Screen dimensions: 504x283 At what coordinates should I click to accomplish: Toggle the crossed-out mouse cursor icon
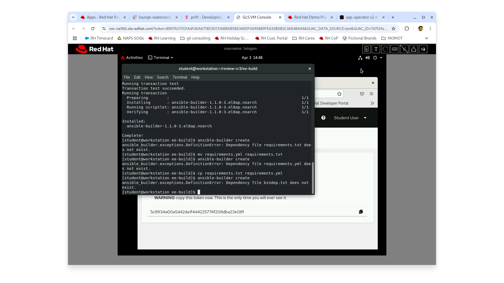tap(404, 49)
